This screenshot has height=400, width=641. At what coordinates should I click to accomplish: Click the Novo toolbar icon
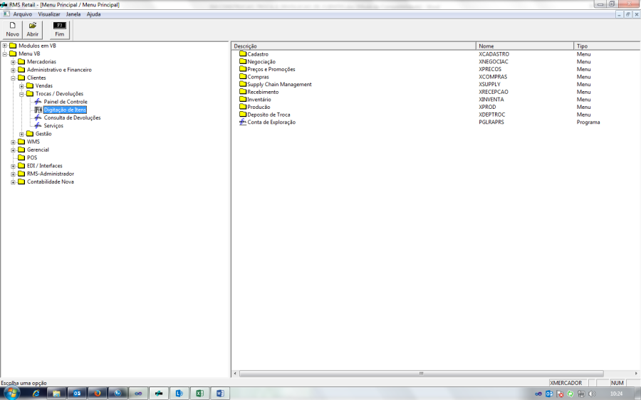tap(12, 26)
